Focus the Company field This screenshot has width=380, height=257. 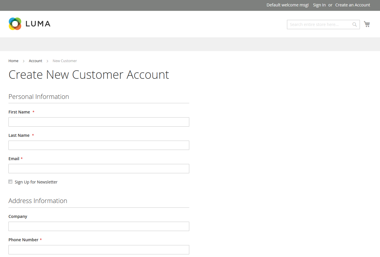(99, 226)
